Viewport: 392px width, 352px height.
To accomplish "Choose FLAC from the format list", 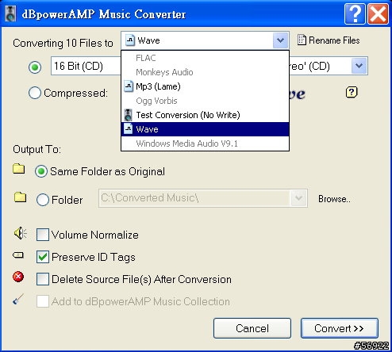I will tap(205, 58).
